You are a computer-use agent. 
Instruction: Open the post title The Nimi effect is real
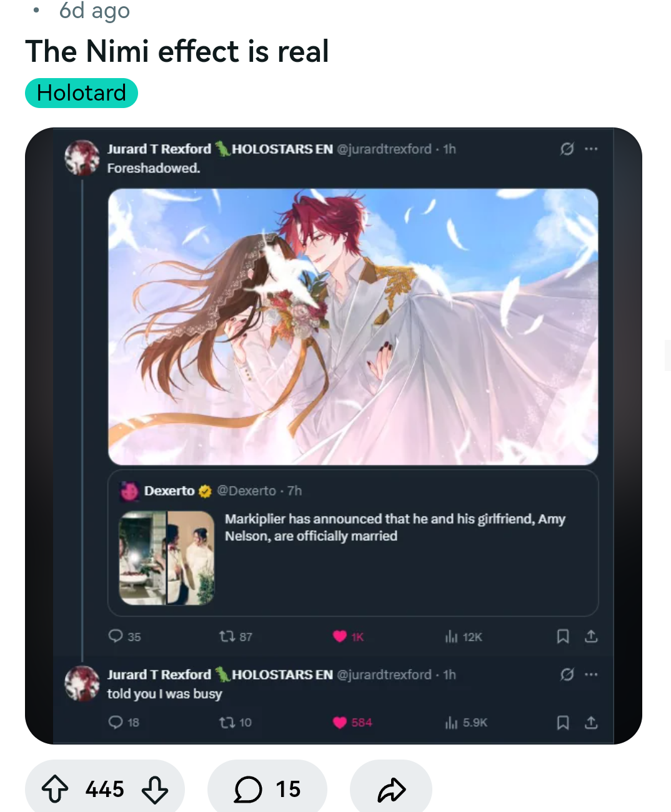(x=177, y=51)
